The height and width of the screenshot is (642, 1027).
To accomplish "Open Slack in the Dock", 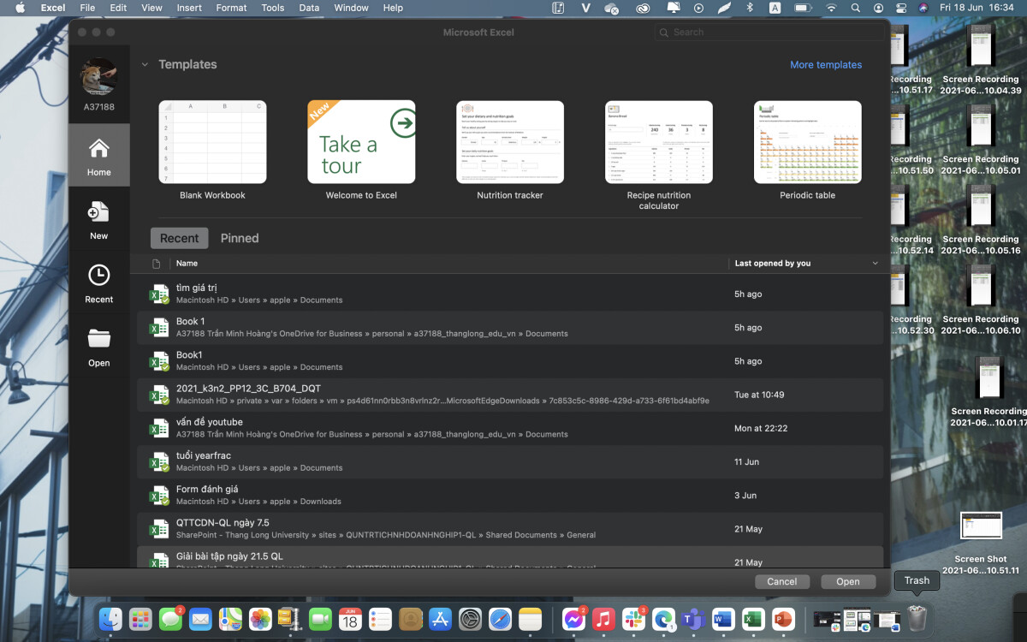I will point(633,619).
